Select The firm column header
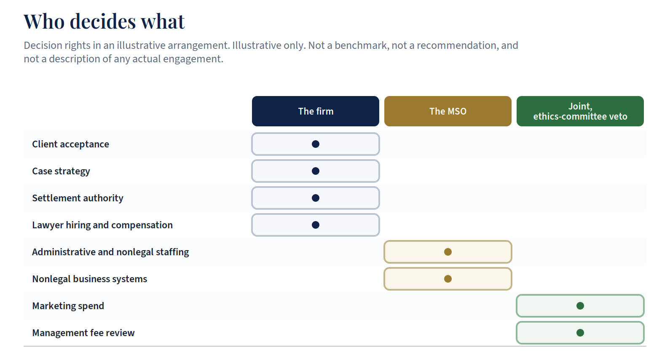 316,111
